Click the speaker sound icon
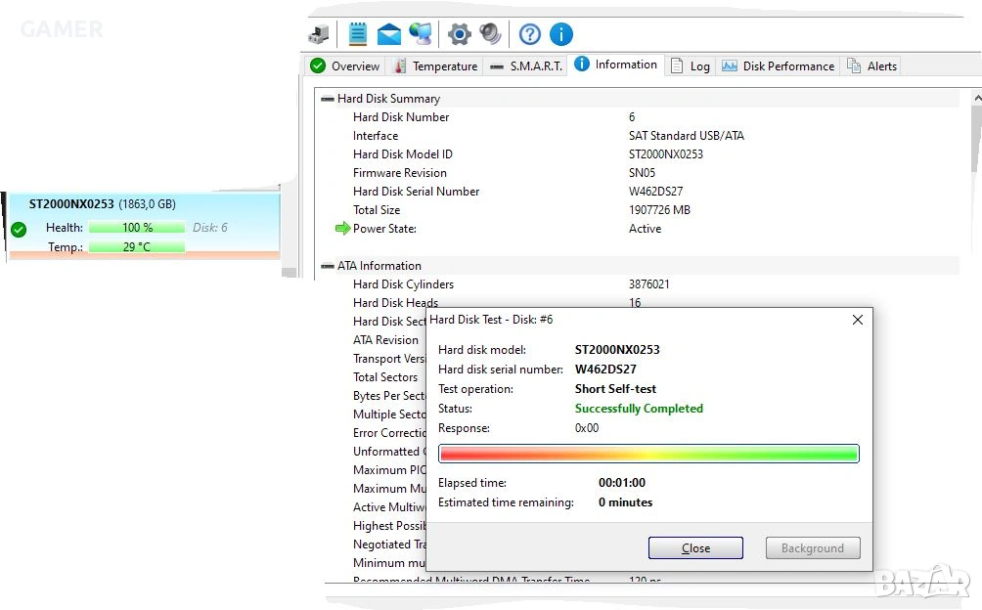 [490, 35]
